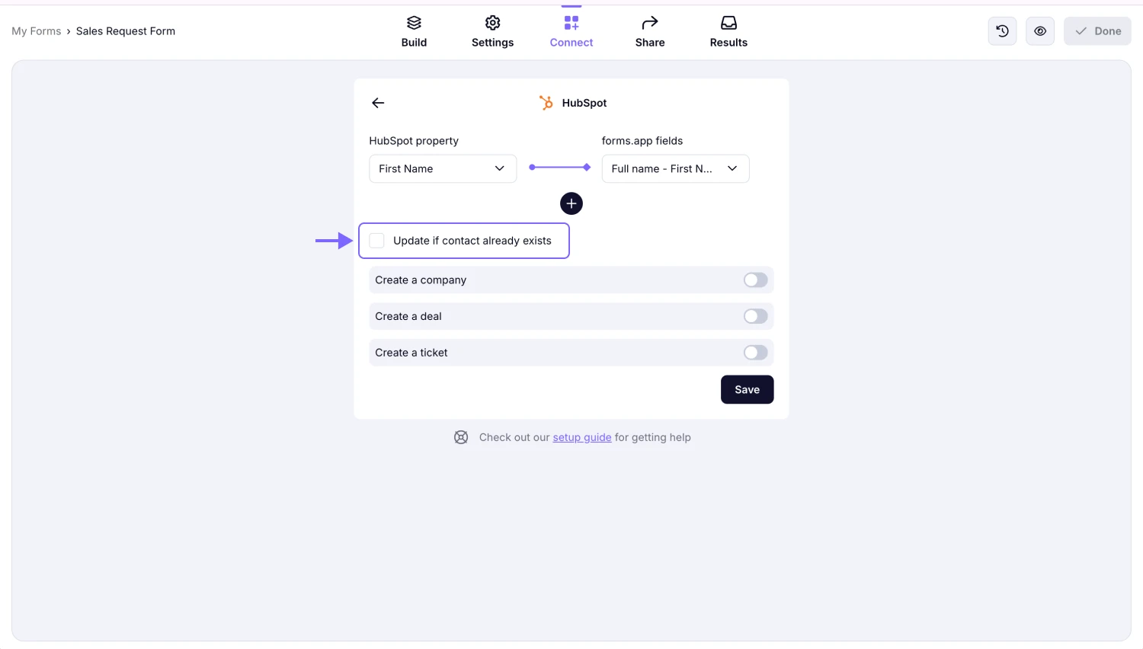Click the Connect grid icon
Screen dimensions: 1143x649
coord(571,23)
